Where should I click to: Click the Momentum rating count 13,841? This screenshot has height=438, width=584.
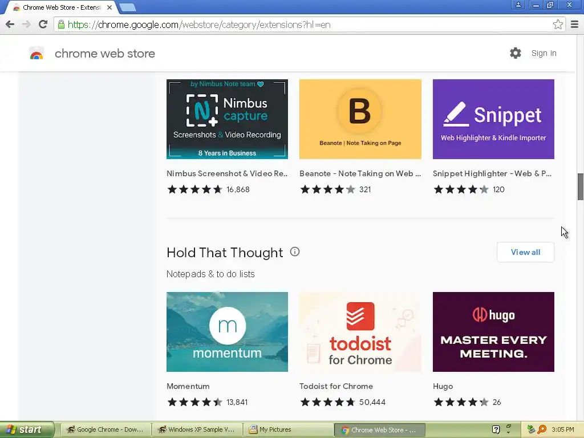pos(237,402)
